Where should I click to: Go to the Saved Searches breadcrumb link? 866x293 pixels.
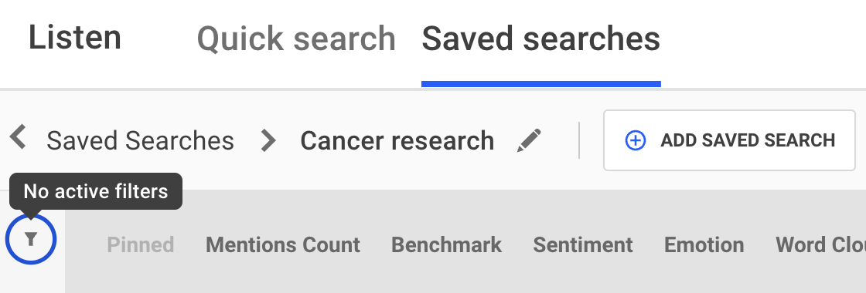pos(140,140)
